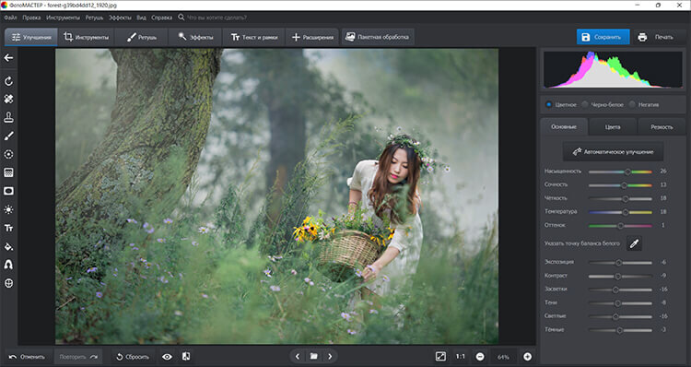Click the 64% zoom level value

503,357
